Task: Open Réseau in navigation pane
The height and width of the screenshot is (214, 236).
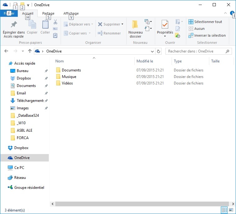Action: (x=20, y=178)
